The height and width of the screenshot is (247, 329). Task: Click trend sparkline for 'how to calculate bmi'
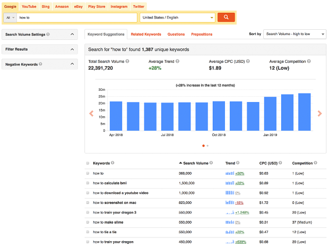[x=230, y=183]
